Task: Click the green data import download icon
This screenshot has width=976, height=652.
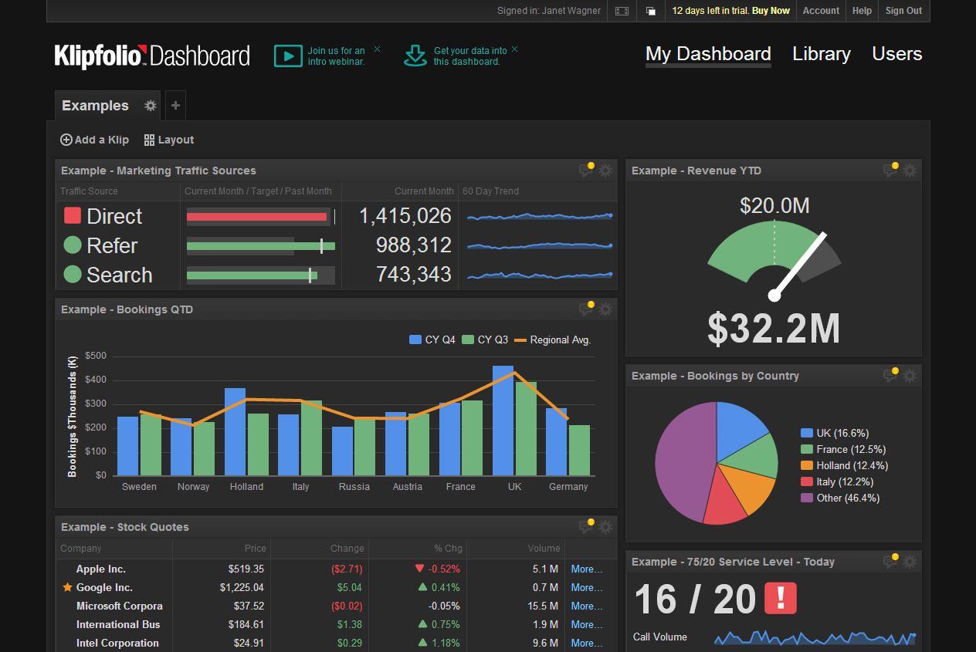Action: click(415, 56)
